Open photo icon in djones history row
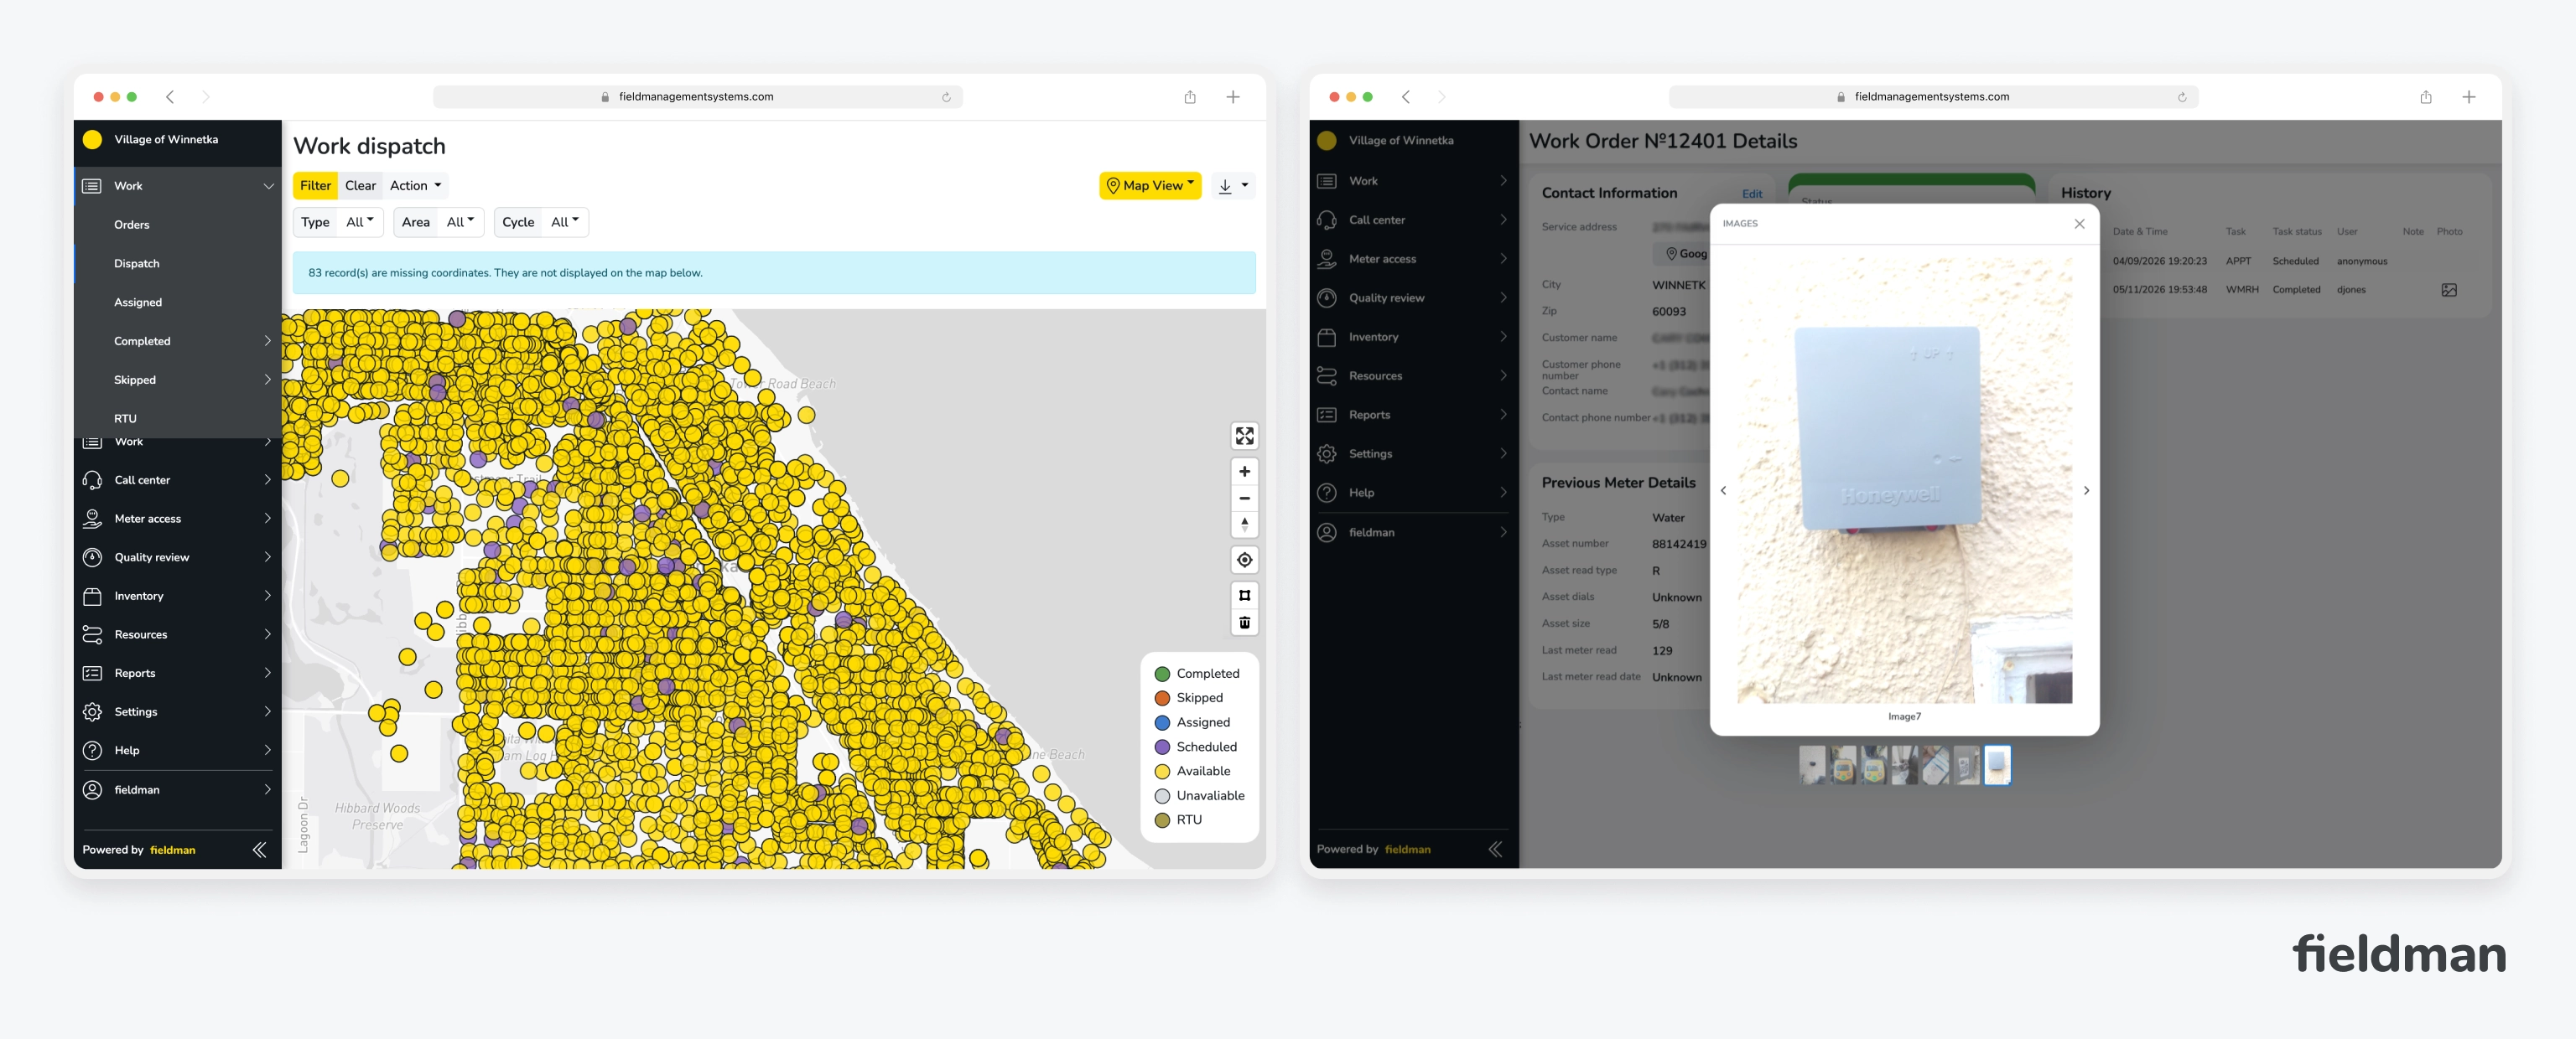 [x=2448, y=290]
